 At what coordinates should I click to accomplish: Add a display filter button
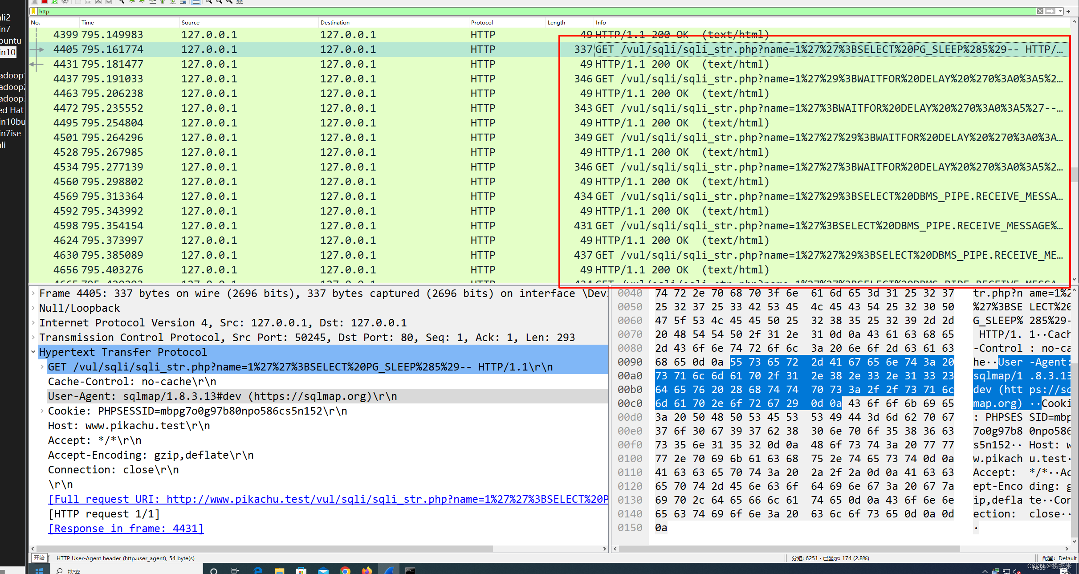1068,12
